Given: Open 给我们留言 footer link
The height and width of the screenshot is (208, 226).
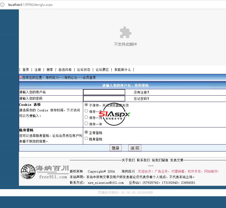Looking at the screenshot, I should click(x=160, y=160).
